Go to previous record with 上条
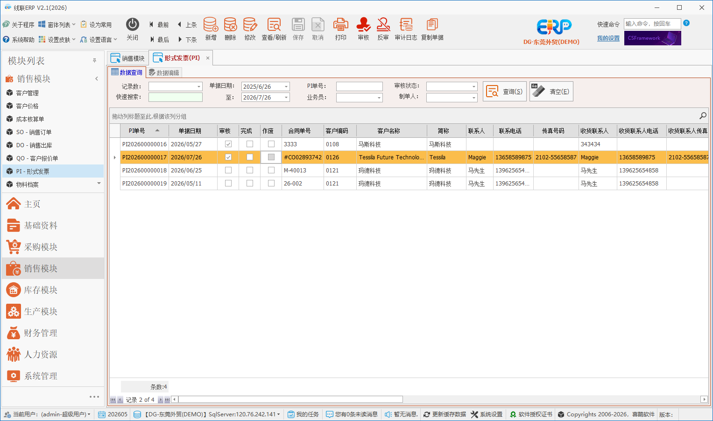The height and width of the screenshot is (421, 713). point(187,25)
